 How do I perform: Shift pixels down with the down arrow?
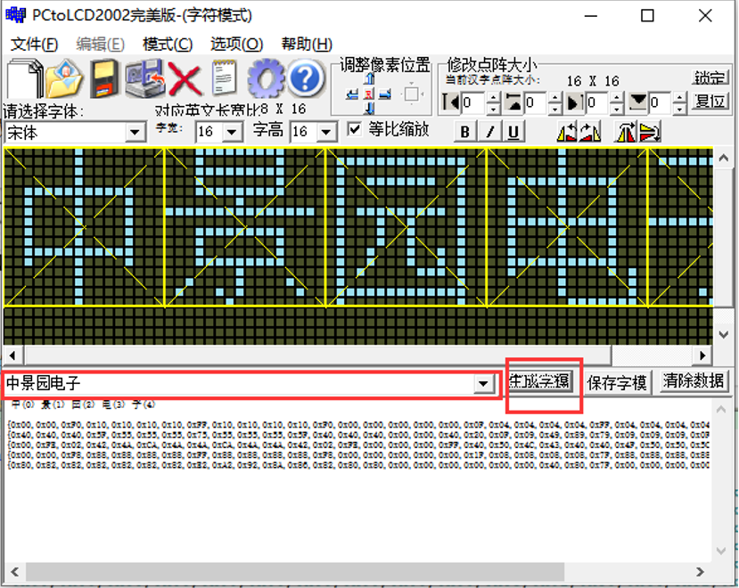369,109
